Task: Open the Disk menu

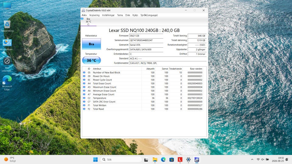Action: (x=127, y=15)
